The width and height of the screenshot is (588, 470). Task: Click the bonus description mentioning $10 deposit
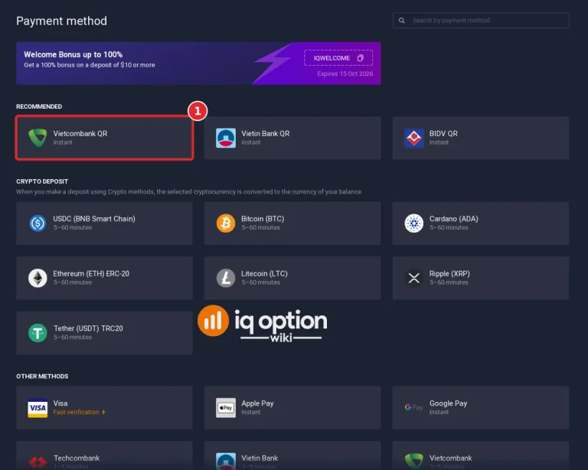click(90, 65)
